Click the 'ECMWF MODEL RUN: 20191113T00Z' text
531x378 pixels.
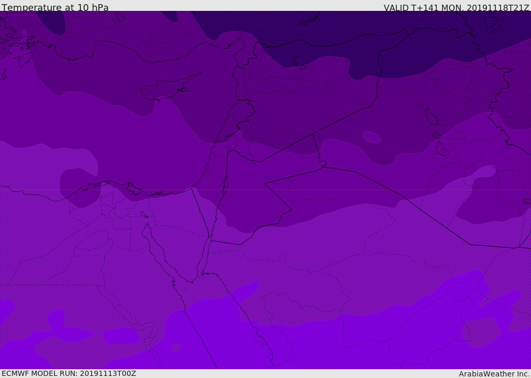click(69, 373)
